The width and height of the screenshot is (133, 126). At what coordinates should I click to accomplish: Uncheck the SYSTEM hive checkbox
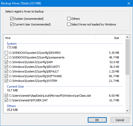tap(7, 81)
